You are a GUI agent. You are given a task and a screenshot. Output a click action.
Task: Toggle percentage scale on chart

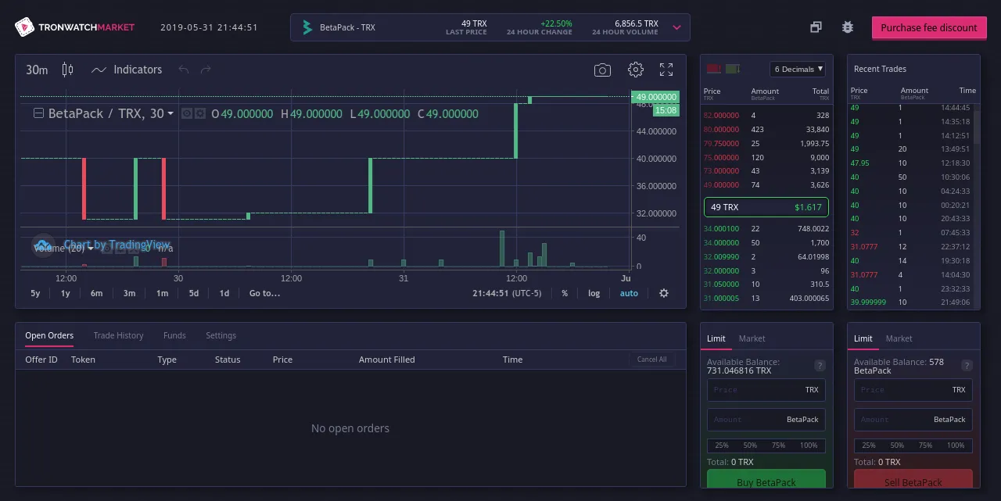click(x=565, y=293)
